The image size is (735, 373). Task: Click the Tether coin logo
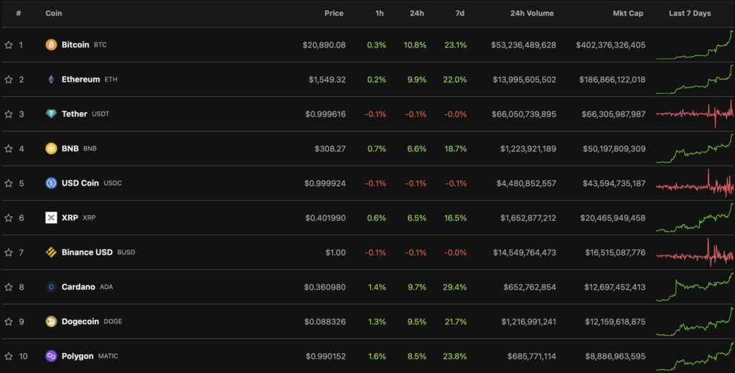[x=51, y=114]
